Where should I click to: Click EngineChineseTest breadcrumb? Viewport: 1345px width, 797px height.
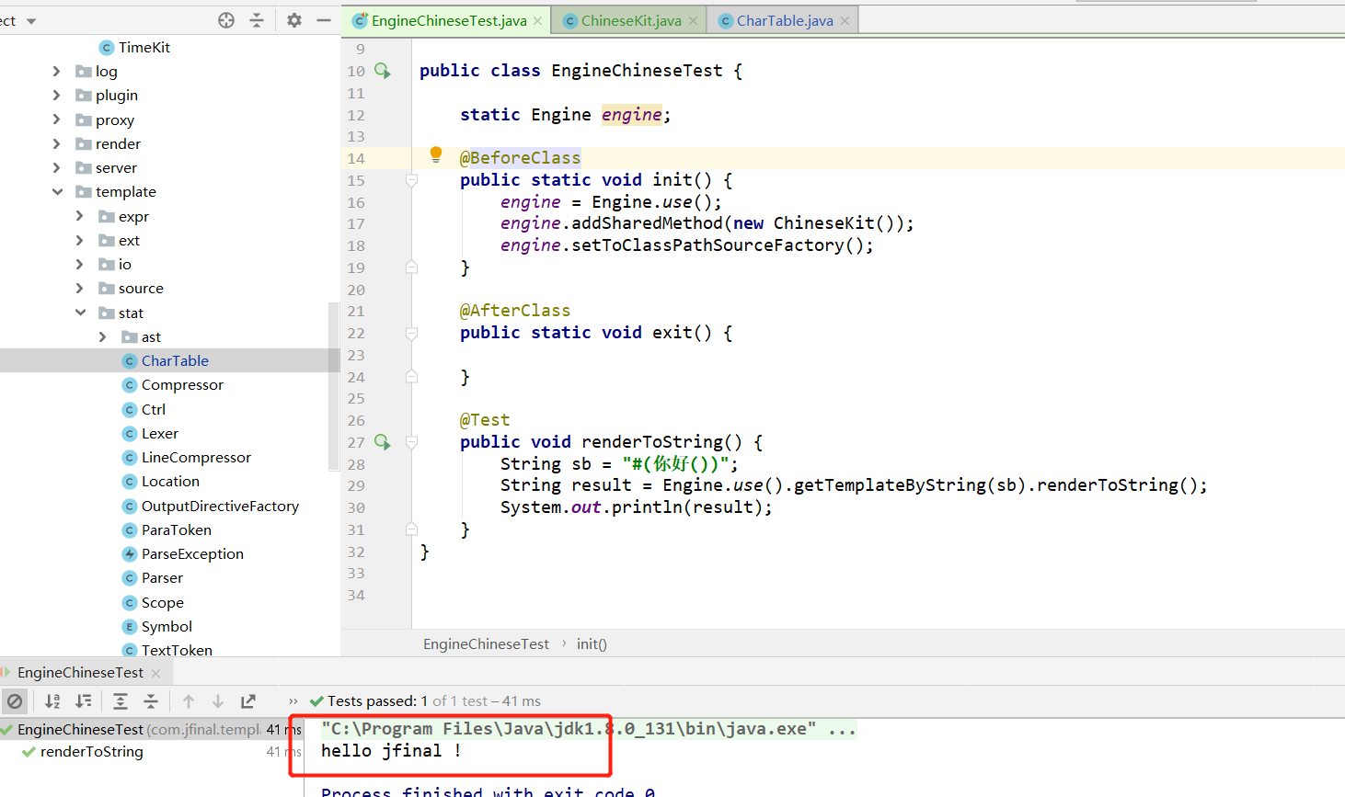coord(486,643)
